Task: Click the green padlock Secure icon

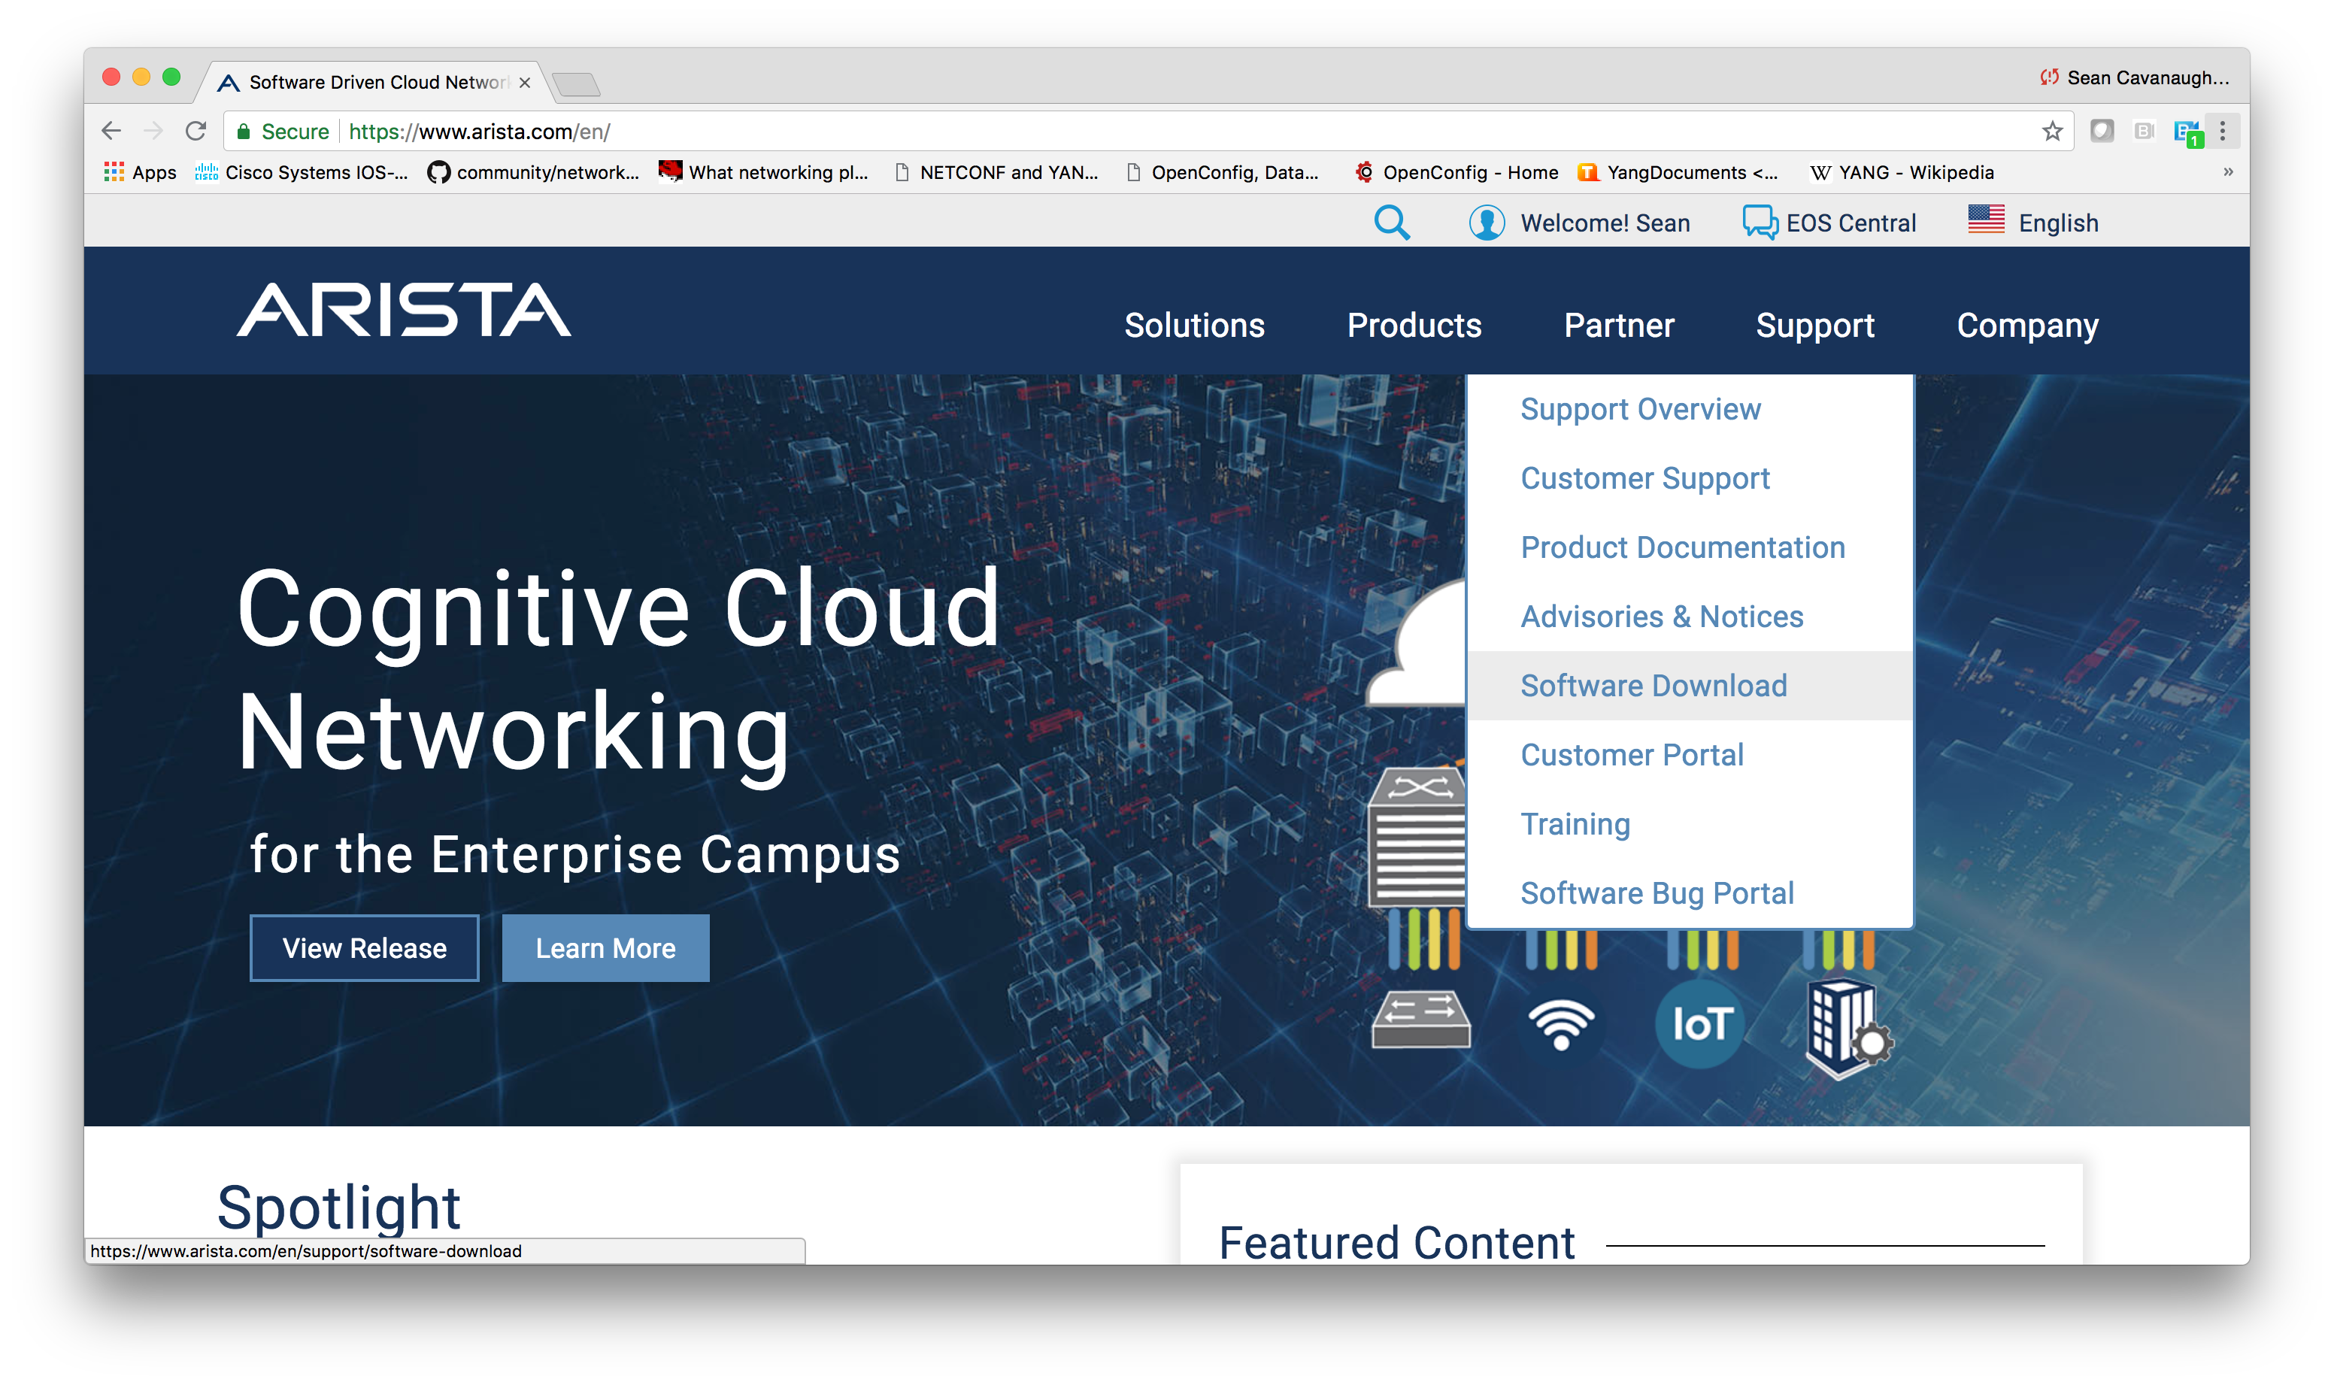Action: pos(243,131)
